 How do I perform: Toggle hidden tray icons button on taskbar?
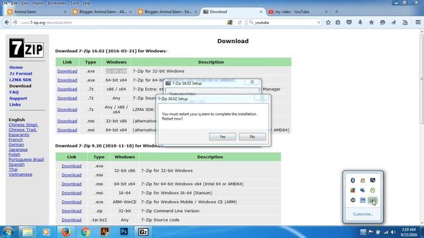tap(363, 232)
